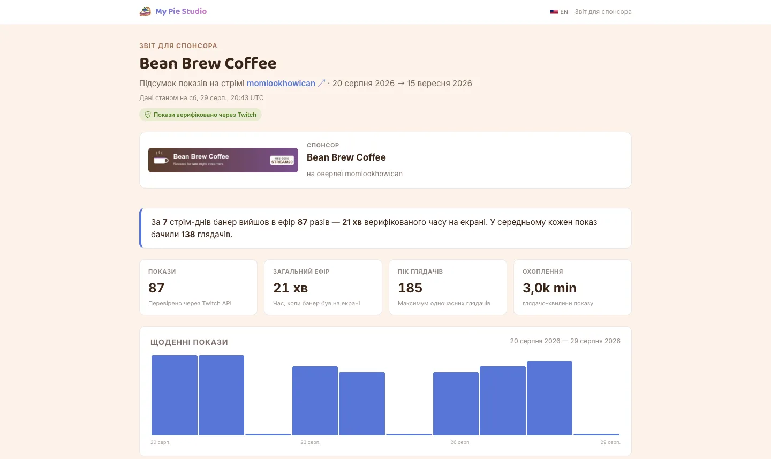Click the external link arrow beside momlookhowican
Screen dimensions: 771x459
pyautogui.click(x=321, y=83)
